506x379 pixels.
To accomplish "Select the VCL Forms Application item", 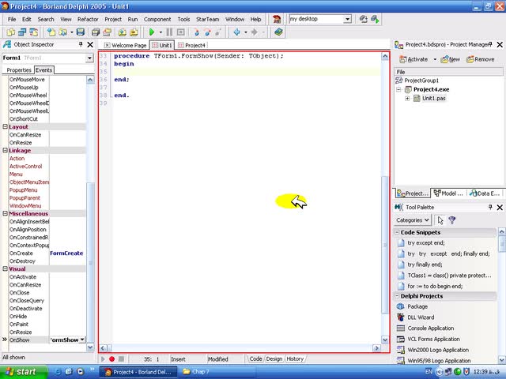I will point(433,339).
